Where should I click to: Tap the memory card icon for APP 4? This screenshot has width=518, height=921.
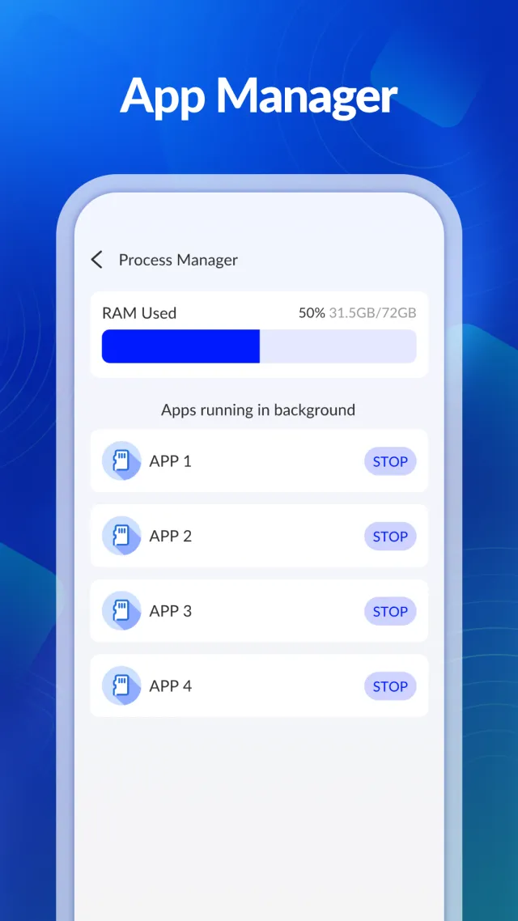(121, 685)
